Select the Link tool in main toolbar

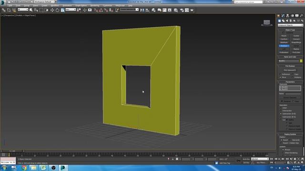click(x=3, y=10)
